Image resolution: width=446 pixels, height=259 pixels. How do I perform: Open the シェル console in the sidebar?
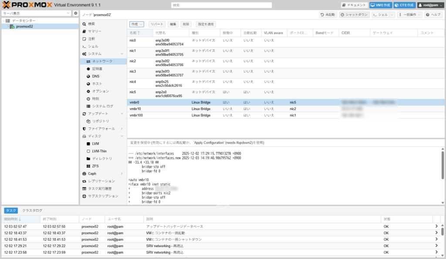(x=93, y=46)
